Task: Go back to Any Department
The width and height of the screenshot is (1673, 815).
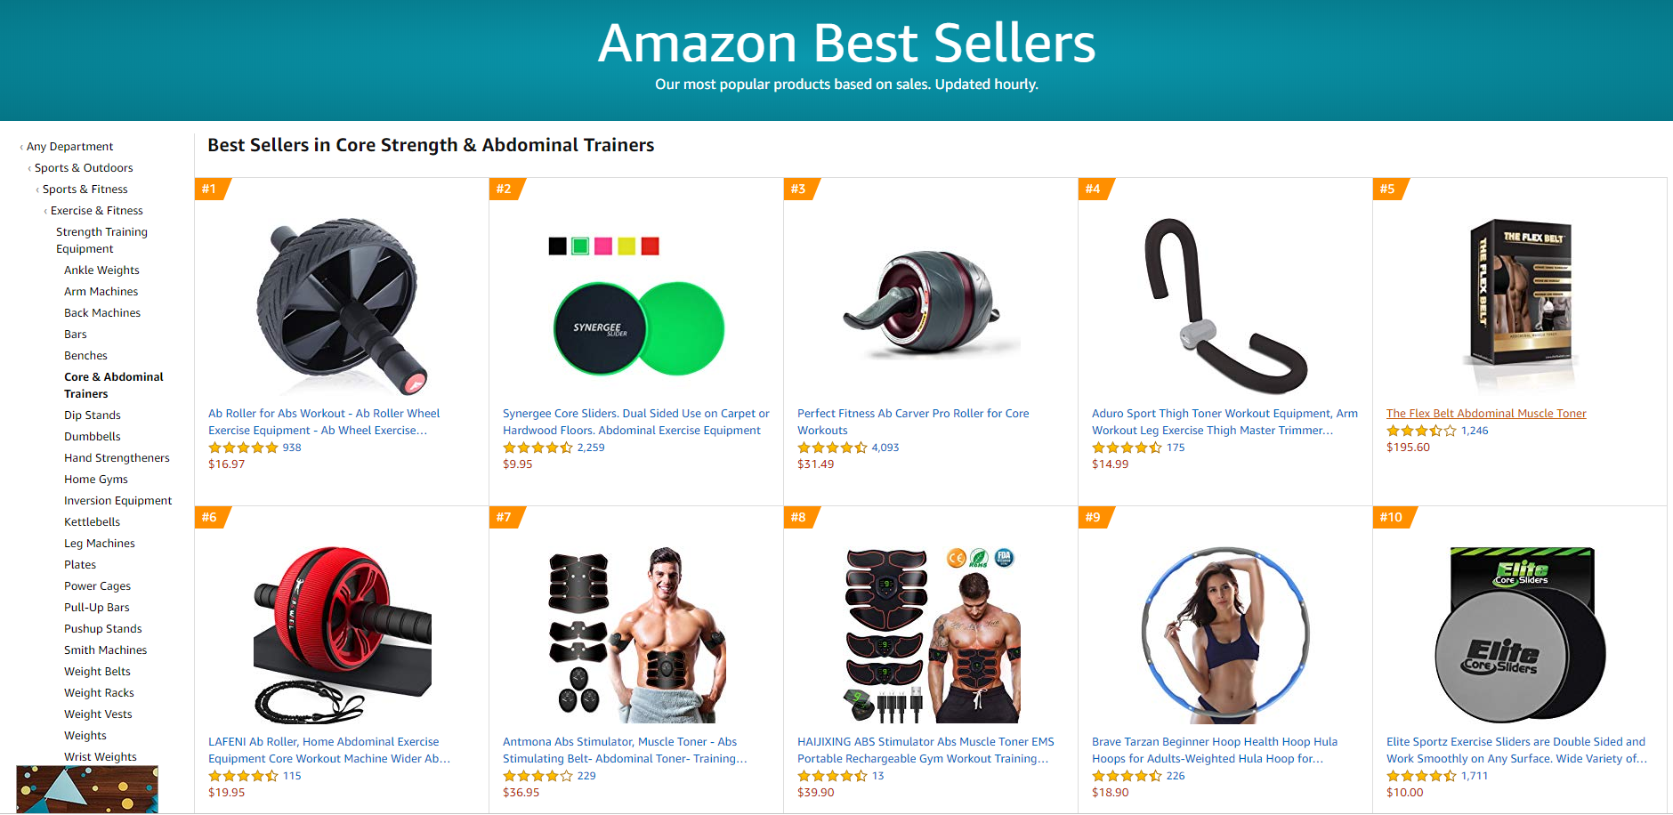Action: pyautogui.click(x=69, y=147)
